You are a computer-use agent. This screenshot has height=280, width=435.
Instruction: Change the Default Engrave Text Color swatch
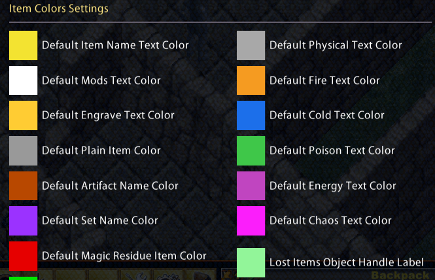click(24, 115)
